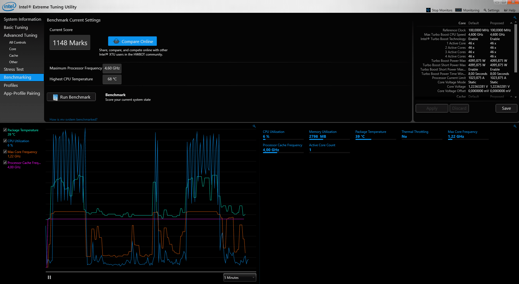Click the Settings label in top bar
The width and height of the screenshot is (519, 284).
(493, 10)
